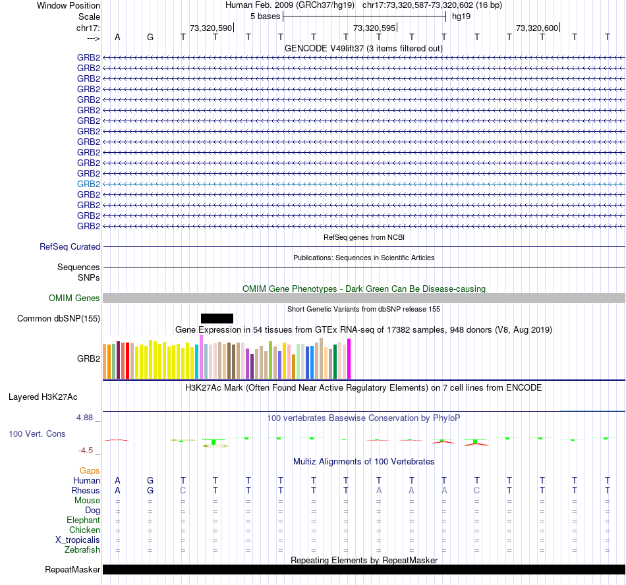The width and height of the screenshot is (626, 585).
Task: Click the 73,320,600 coordinate marker
Action: point(537,28)
